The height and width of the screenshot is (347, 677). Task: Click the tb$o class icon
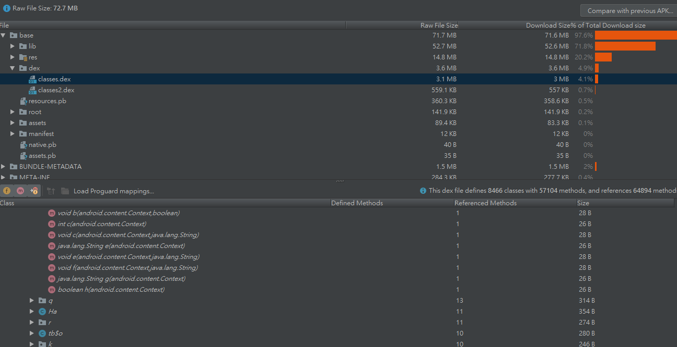pyautogui.click(x=42, y=333)
